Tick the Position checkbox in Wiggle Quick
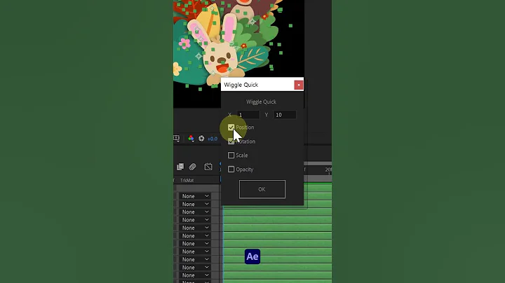505x283 pixels. [231, 127]
